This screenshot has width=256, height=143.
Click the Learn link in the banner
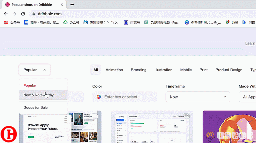point(250,43)
